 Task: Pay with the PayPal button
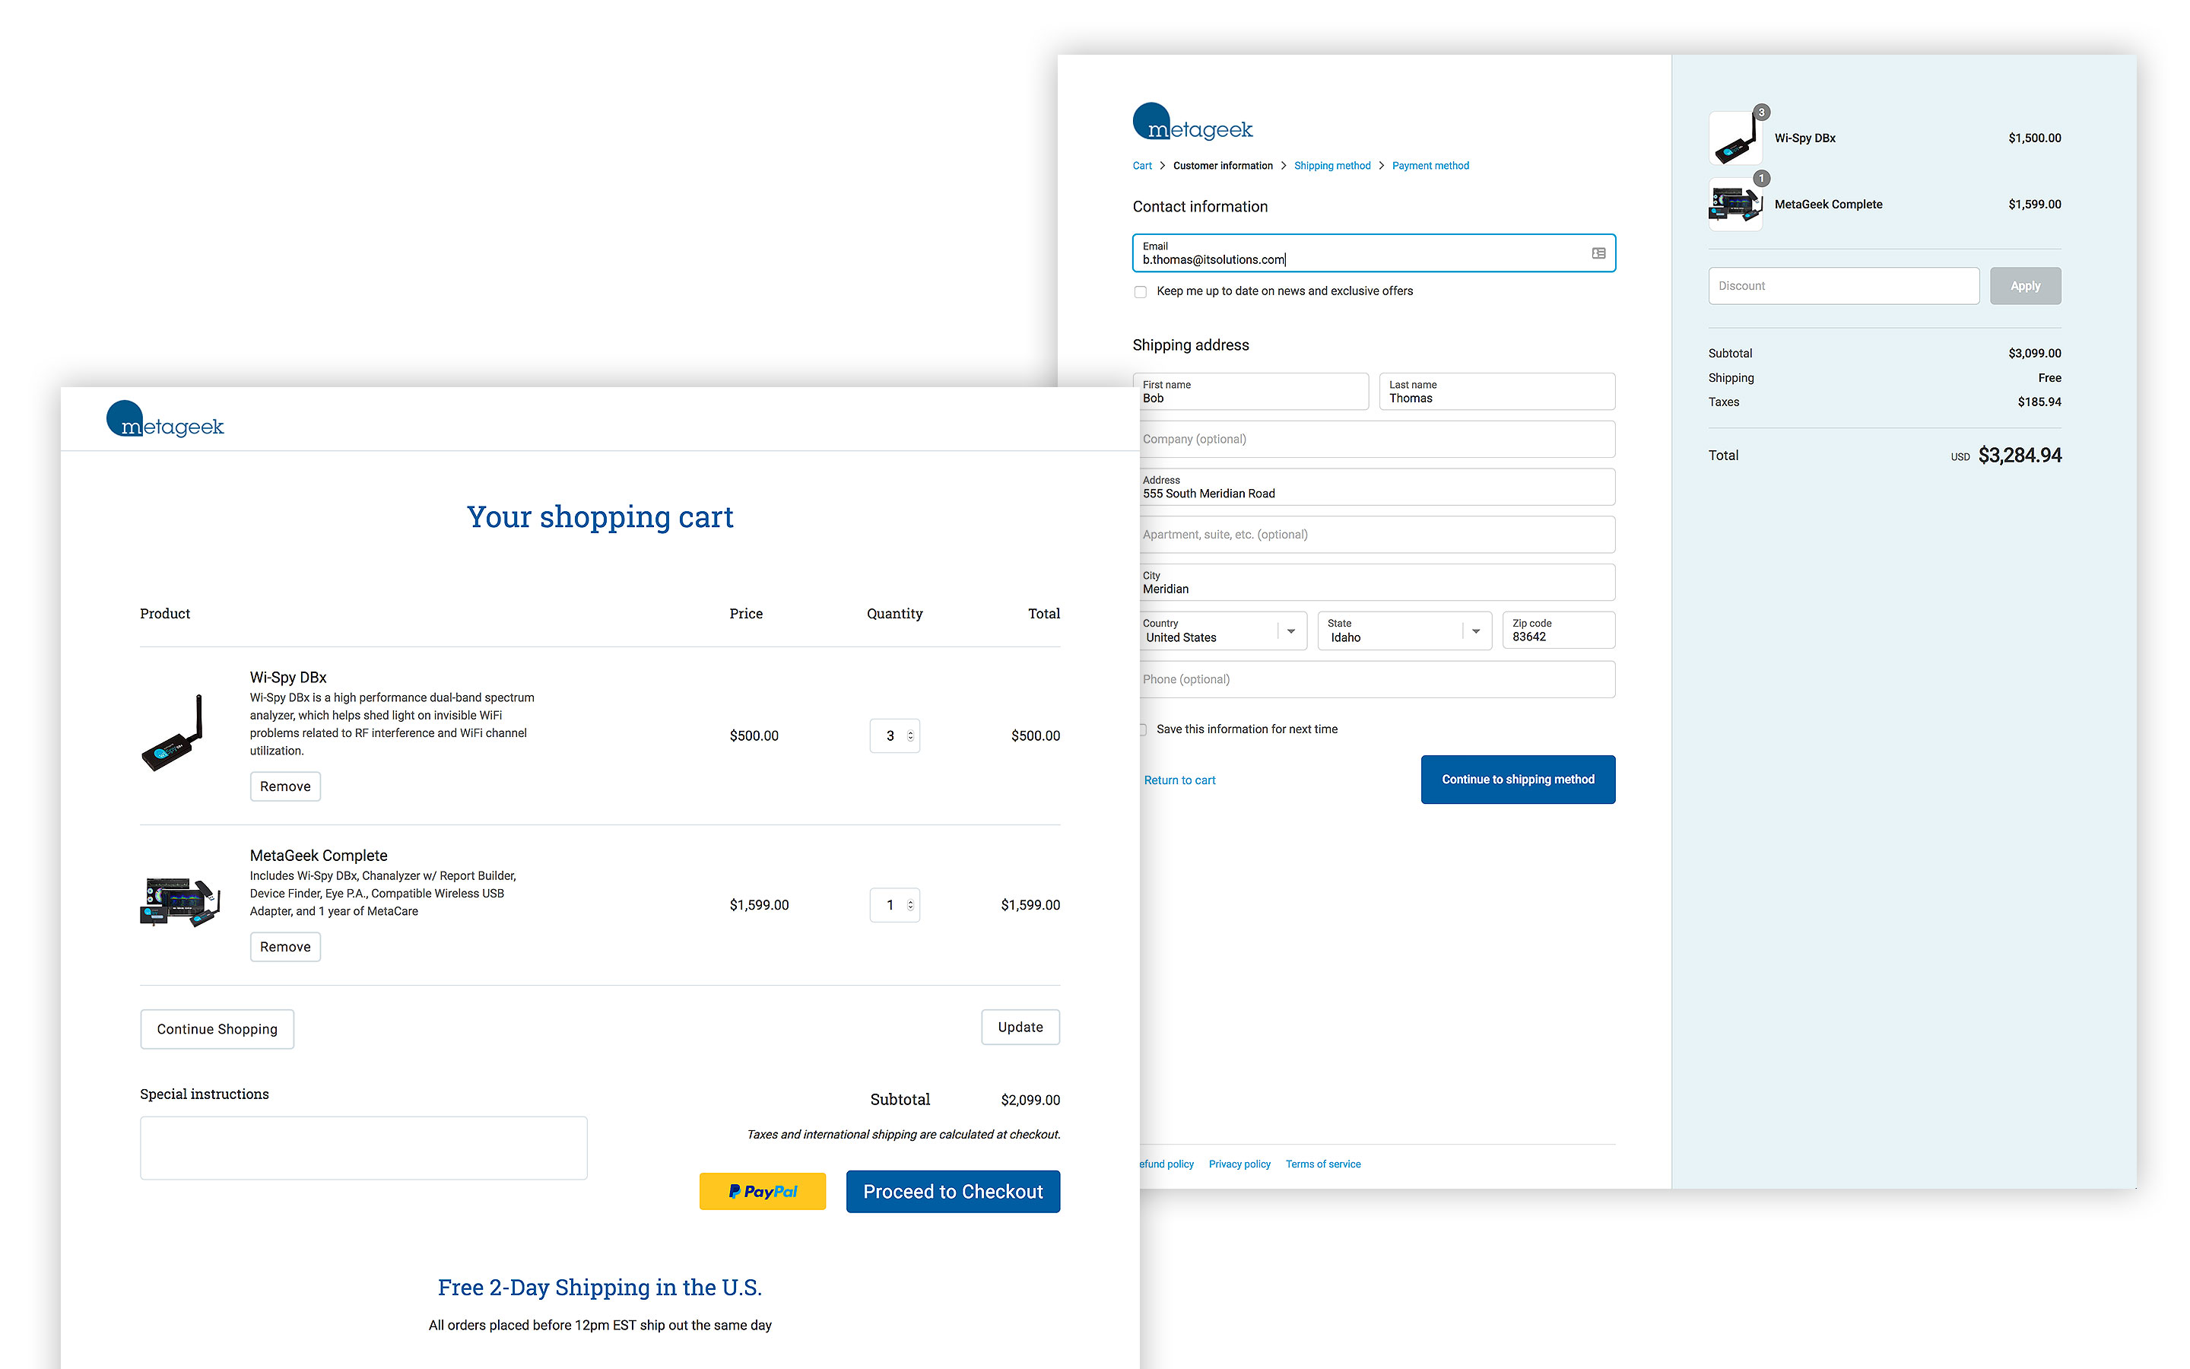click(x=762, y=1192)
